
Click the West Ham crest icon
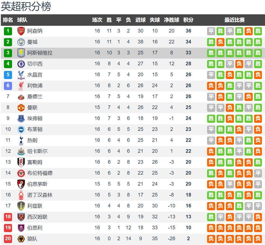21,217
